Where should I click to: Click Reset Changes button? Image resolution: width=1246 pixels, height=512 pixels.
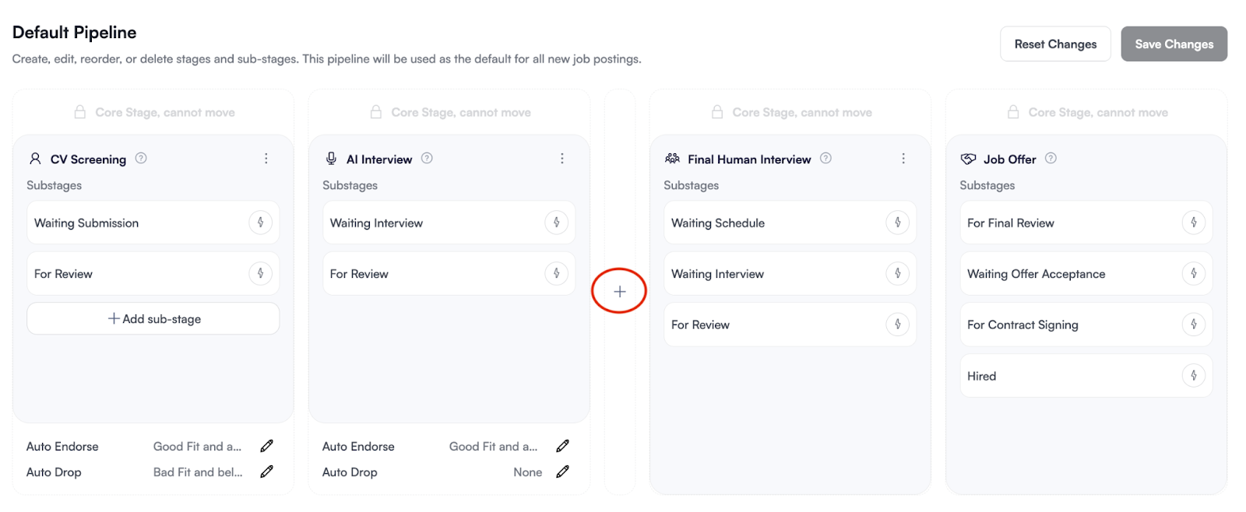(x=1055, y=44)
